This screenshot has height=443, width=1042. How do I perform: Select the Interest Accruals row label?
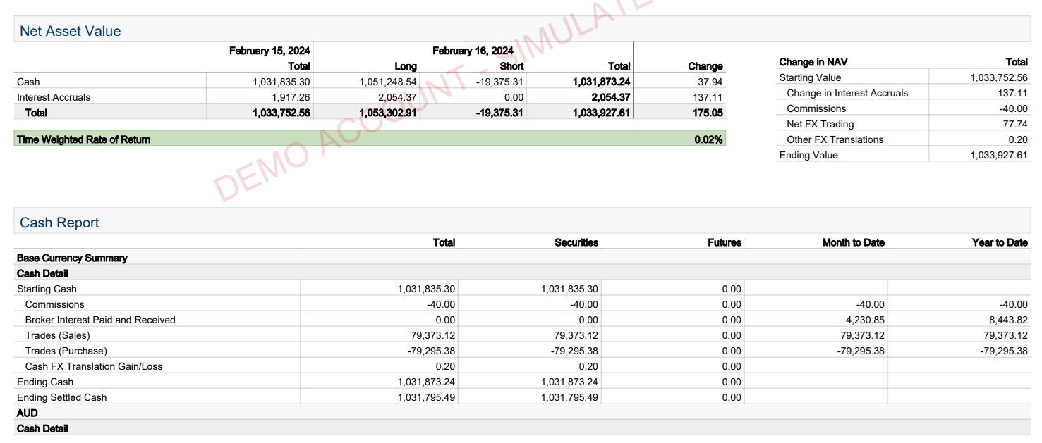(54, 97)
